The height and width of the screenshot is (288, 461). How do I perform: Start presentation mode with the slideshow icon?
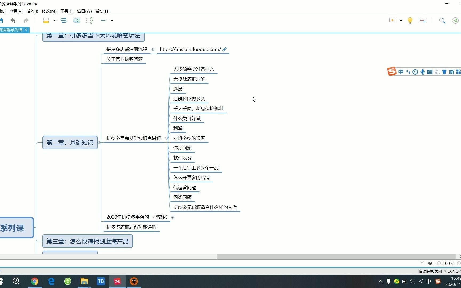392,21
